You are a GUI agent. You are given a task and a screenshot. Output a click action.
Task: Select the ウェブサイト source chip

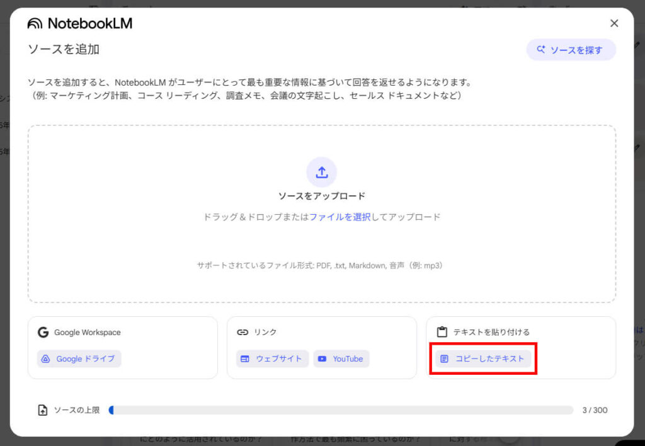(271, 358)
